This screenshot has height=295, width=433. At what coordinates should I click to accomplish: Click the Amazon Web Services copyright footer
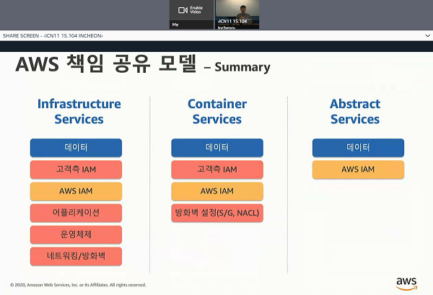click(x=78, y=285)
